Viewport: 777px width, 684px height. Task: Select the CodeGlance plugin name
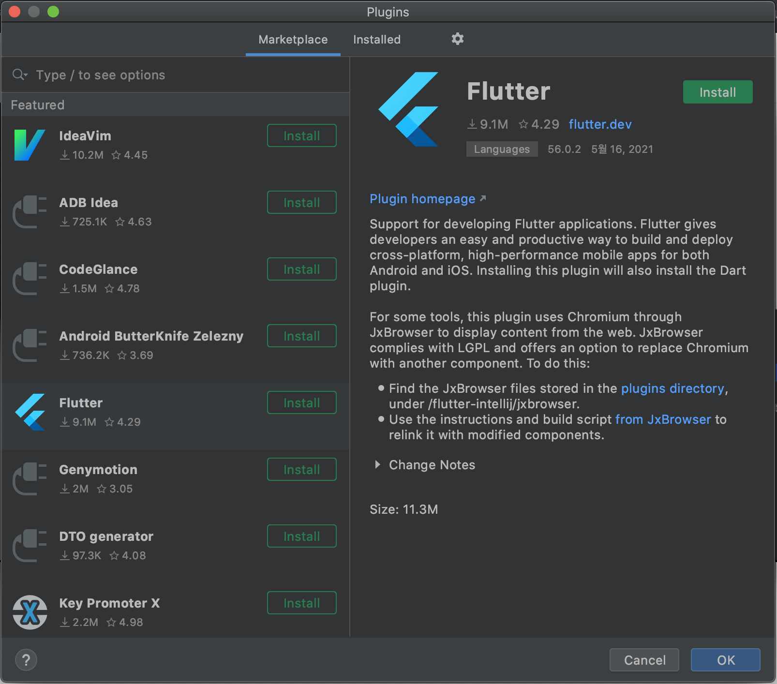98,269
